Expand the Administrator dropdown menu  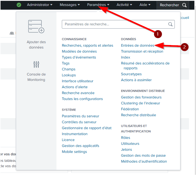coord(40,5)
